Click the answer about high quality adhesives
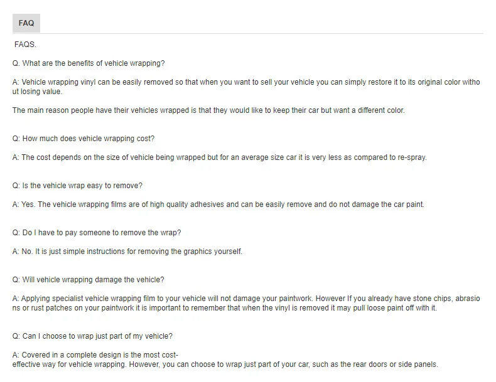Image resolution: width=496 pixels, height=382 pixels. coord(218,204)
